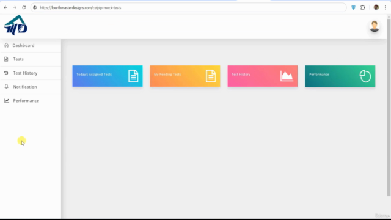Click the address bar URL field
Viewport: 391px width, 220px height.
(189, 8)
